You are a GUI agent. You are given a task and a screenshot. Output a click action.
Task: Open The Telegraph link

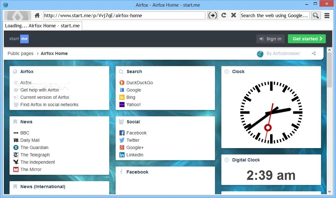(x=35, y=155)
